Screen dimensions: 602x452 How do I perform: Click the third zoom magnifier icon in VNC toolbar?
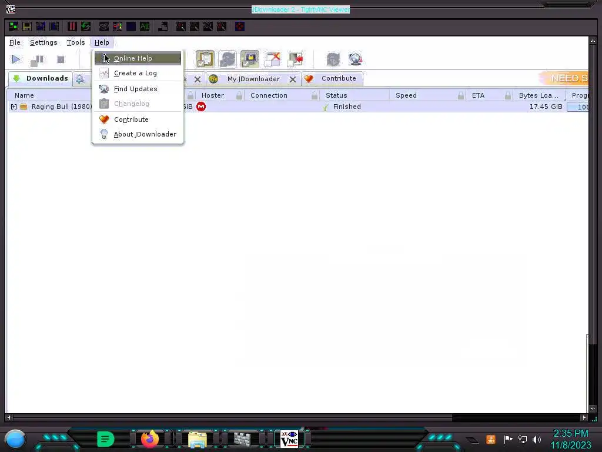pos(208,26)
